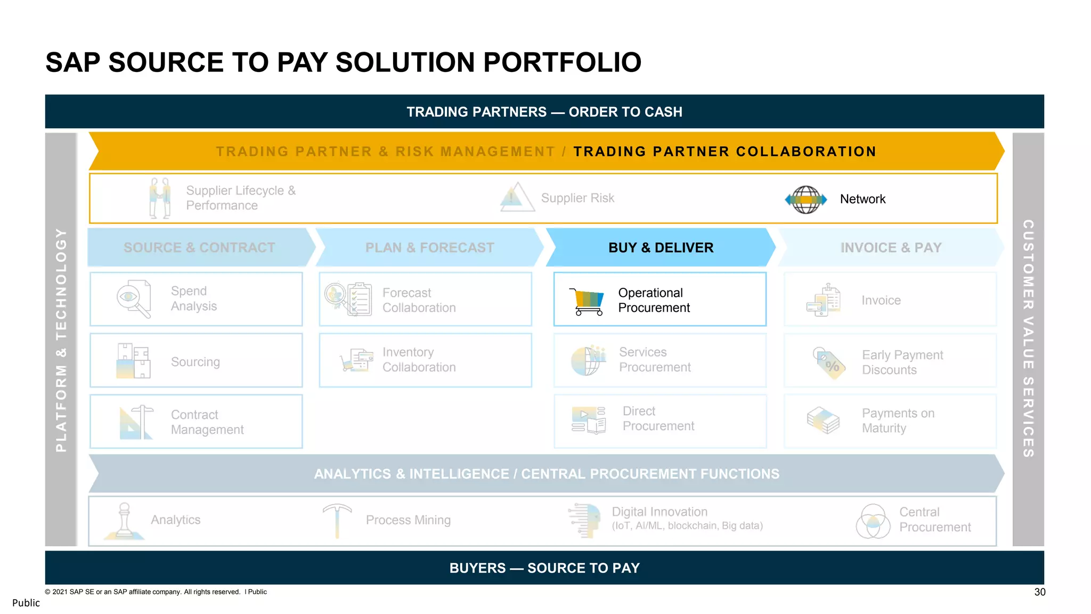The width and height of the screenshot is (1091, 614).
Task: Click the Inventory Collaboration cart icon
Action: [357, 360]
